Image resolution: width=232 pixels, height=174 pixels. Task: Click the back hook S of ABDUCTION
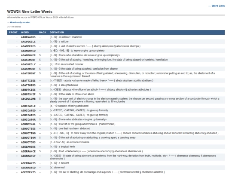click(40, 138)
